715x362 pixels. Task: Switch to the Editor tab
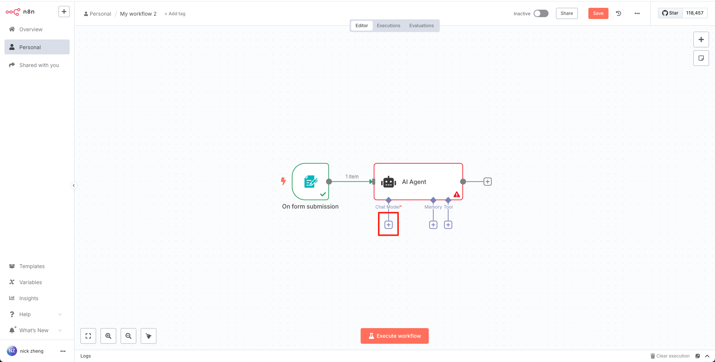click(362, 26)
